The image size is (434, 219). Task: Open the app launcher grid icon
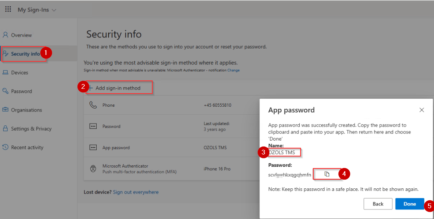(8, 10)
